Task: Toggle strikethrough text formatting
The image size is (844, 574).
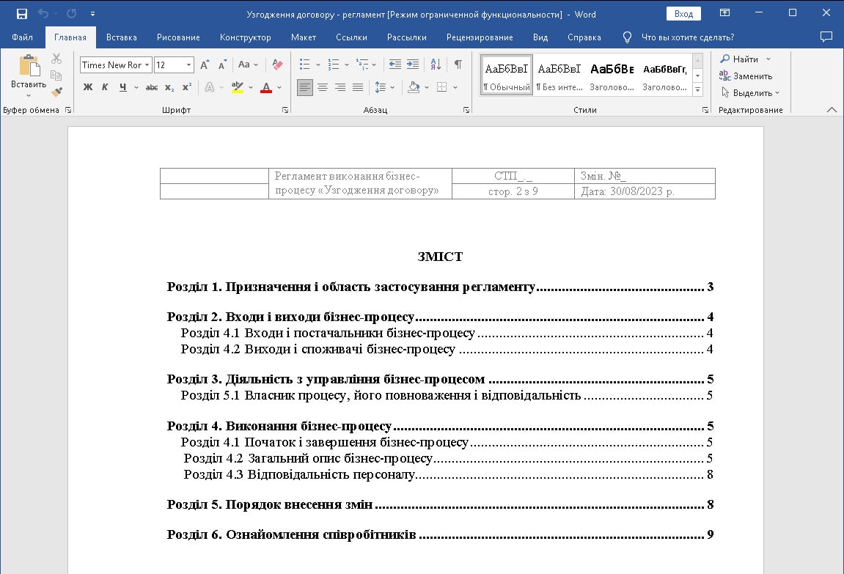Action: [x=152, y=87]
